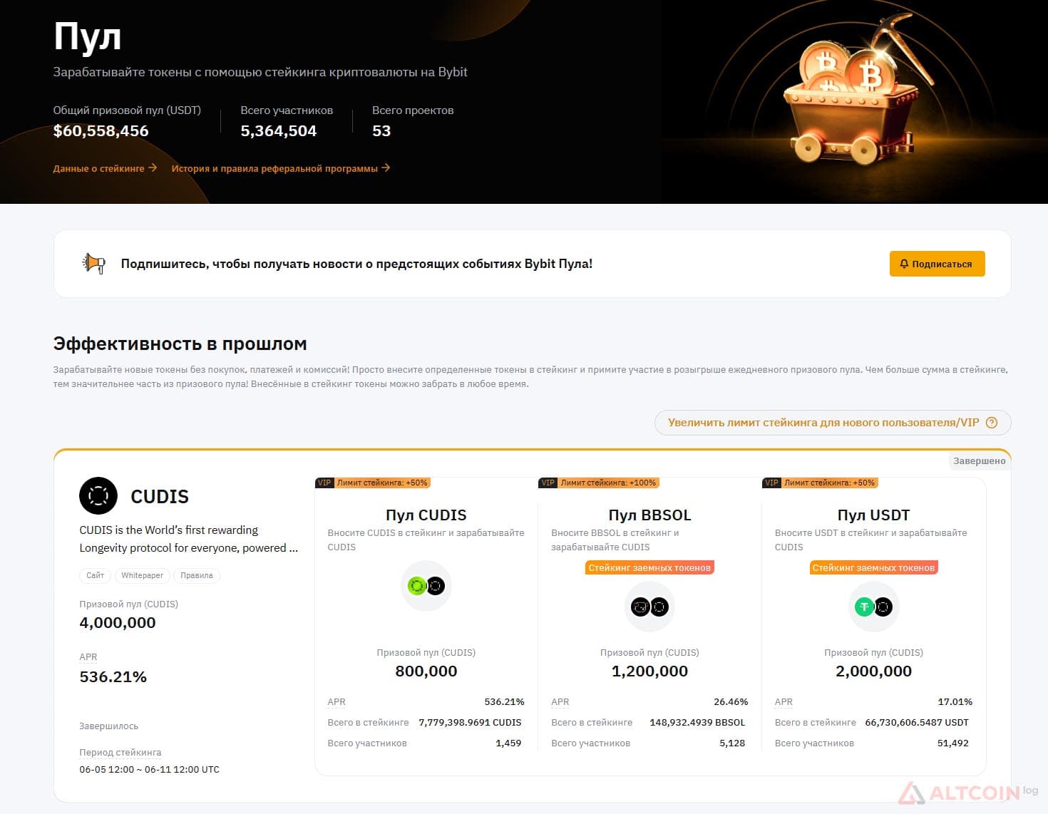Click the APR label in Пул USDT
This screenshot has height=814, width=1048.
coord(784,701)
